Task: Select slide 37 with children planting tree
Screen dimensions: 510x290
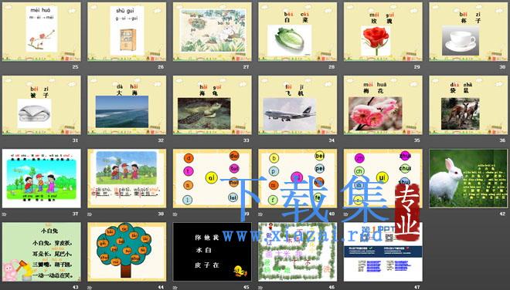Action: [41, 178]
